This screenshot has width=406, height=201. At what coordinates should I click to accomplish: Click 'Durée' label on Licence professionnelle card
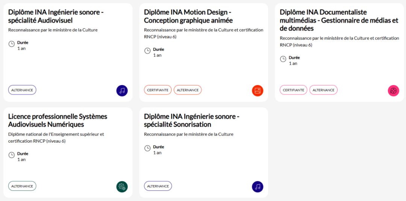[23, 154]
